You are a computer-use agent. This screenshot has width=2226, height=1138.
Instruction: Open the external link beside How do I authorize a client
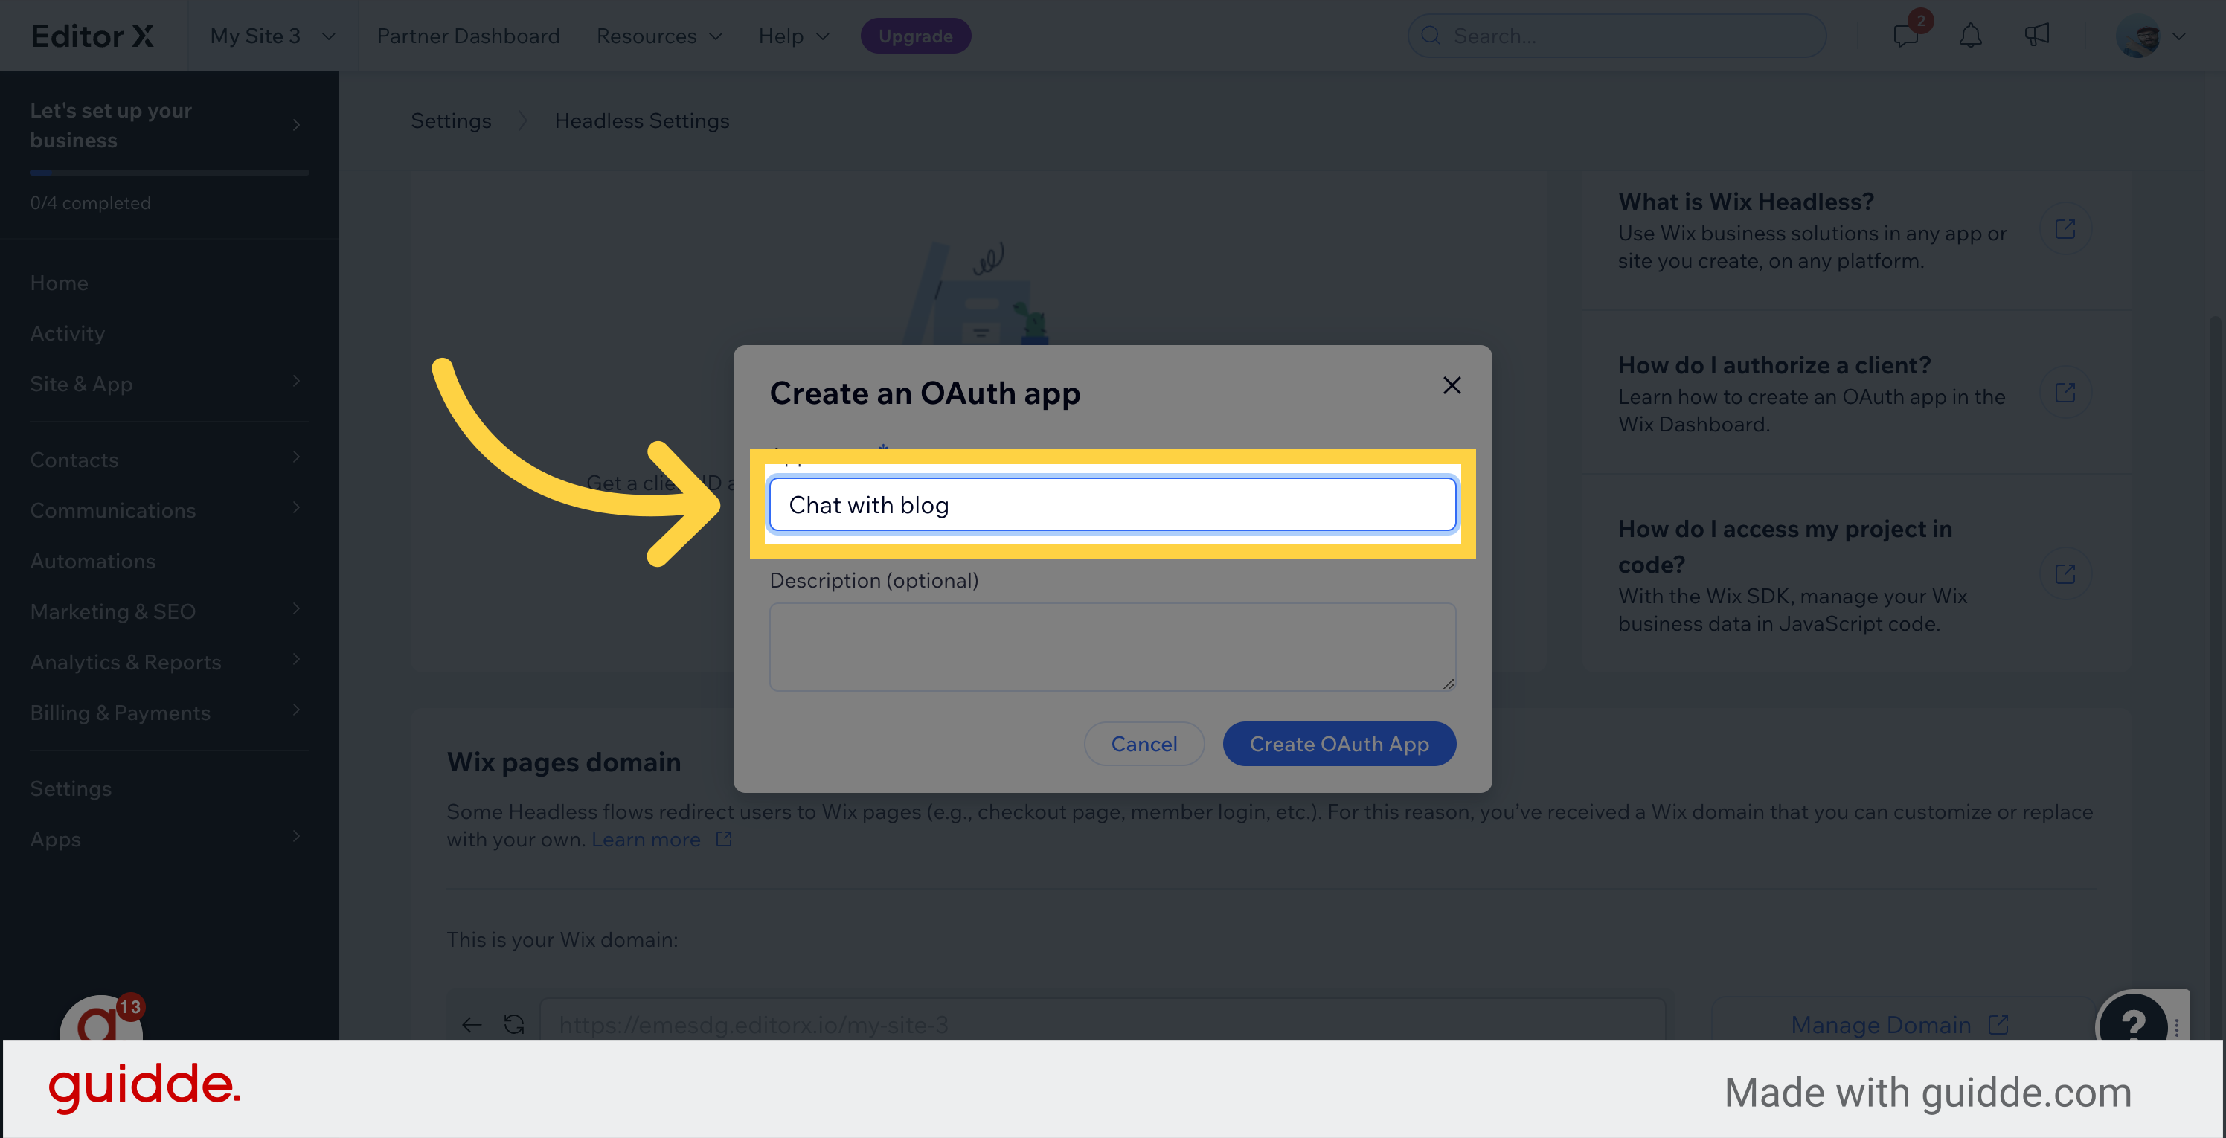2066,392
